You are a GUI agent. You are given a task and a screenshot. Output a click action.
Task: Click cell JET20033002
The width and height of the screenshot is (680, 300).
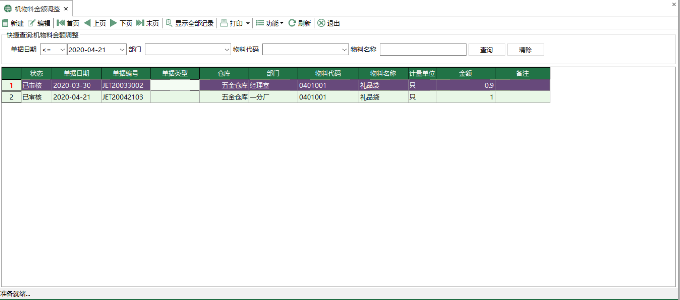pos(126,85)
